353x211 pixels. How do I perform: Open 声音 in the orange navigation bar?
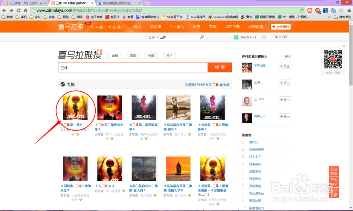(x=196, y=27)
